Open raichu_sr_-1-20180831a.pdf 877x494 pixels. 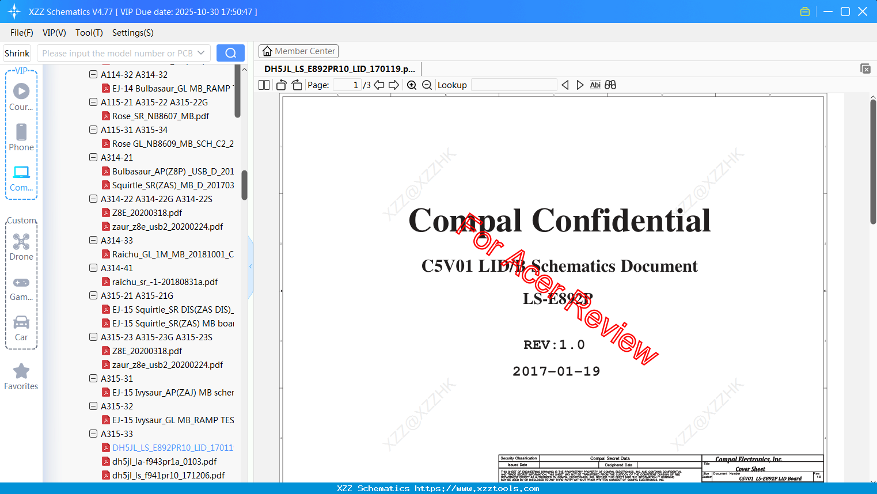coord(165,282)
